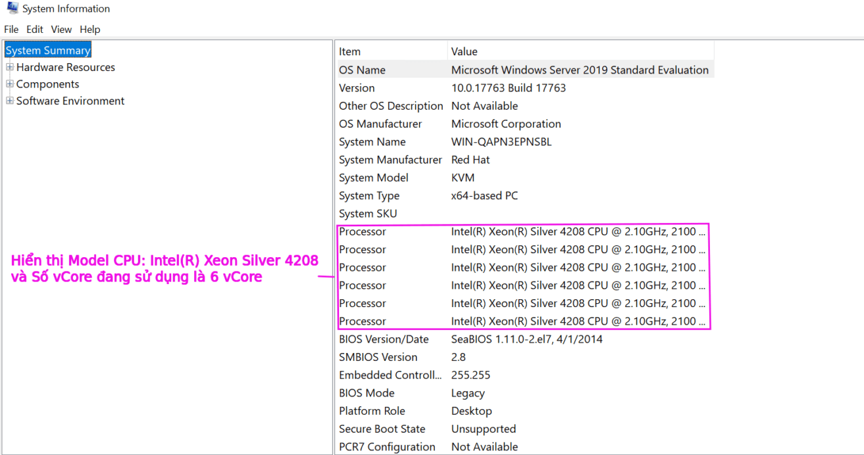Click the System Information title bar icon

click(12, 8)
